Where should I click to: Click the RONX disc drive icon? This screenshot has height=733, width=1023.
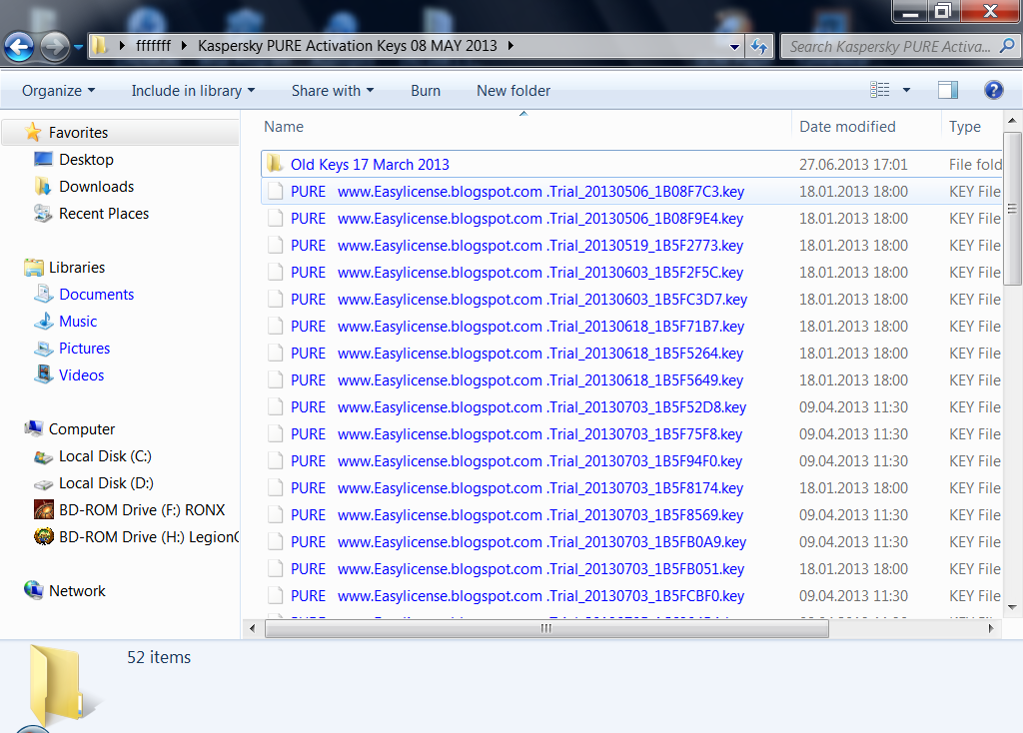click(x=44, y=509)
